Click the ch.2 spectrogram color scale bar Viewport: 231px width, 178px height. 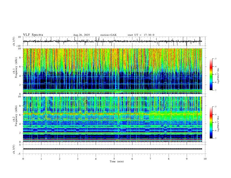click(211, 122)
